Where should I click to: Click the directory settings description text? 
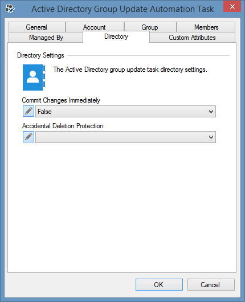(130, 70)
